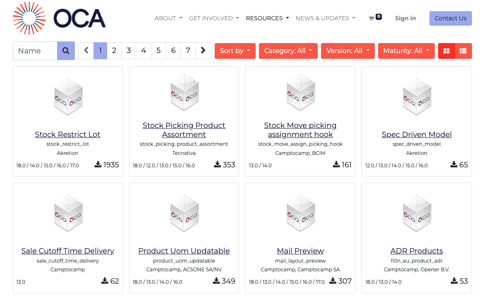Expand the ABOUT menu

point(168,18)
